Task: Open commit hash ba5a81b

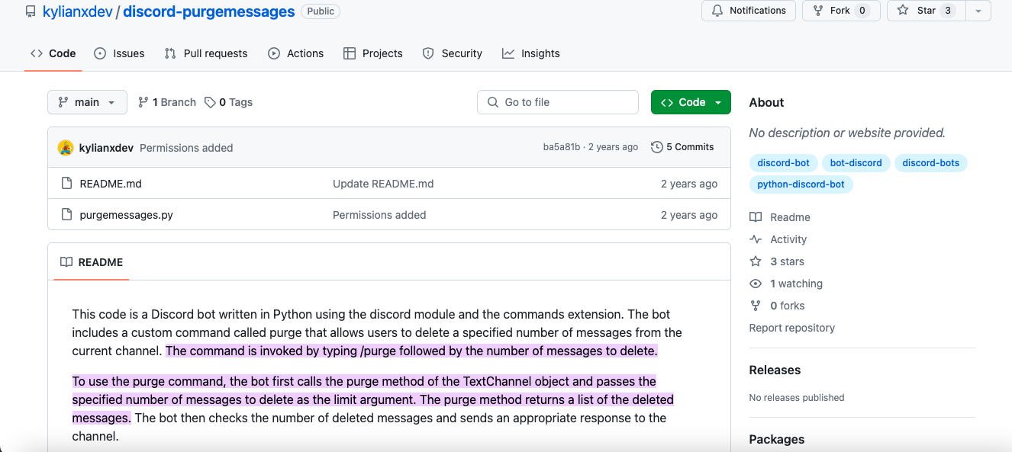Action: [562, 147]
